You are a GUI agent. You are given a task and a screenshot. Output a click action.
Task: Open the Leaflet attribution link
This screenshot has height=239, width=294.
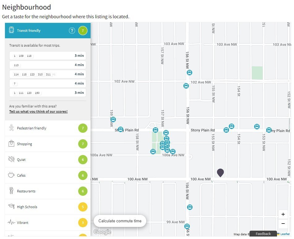click(x=285, y=234)
